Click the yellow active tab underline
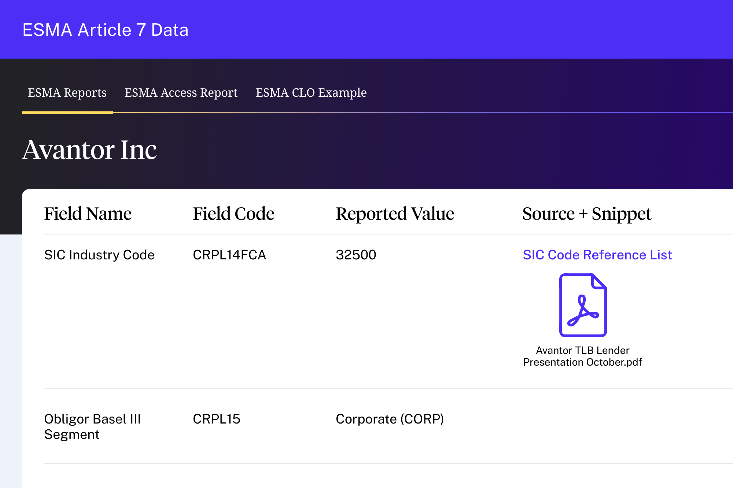 67,113
